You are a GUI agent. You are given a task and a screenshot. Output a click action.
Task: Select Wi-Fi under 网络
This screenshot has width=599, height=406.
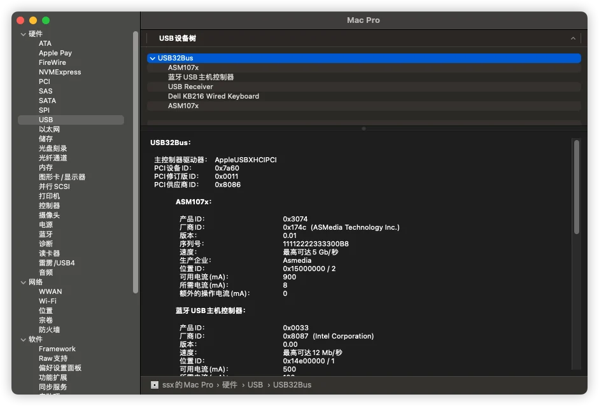coord(47,302)
